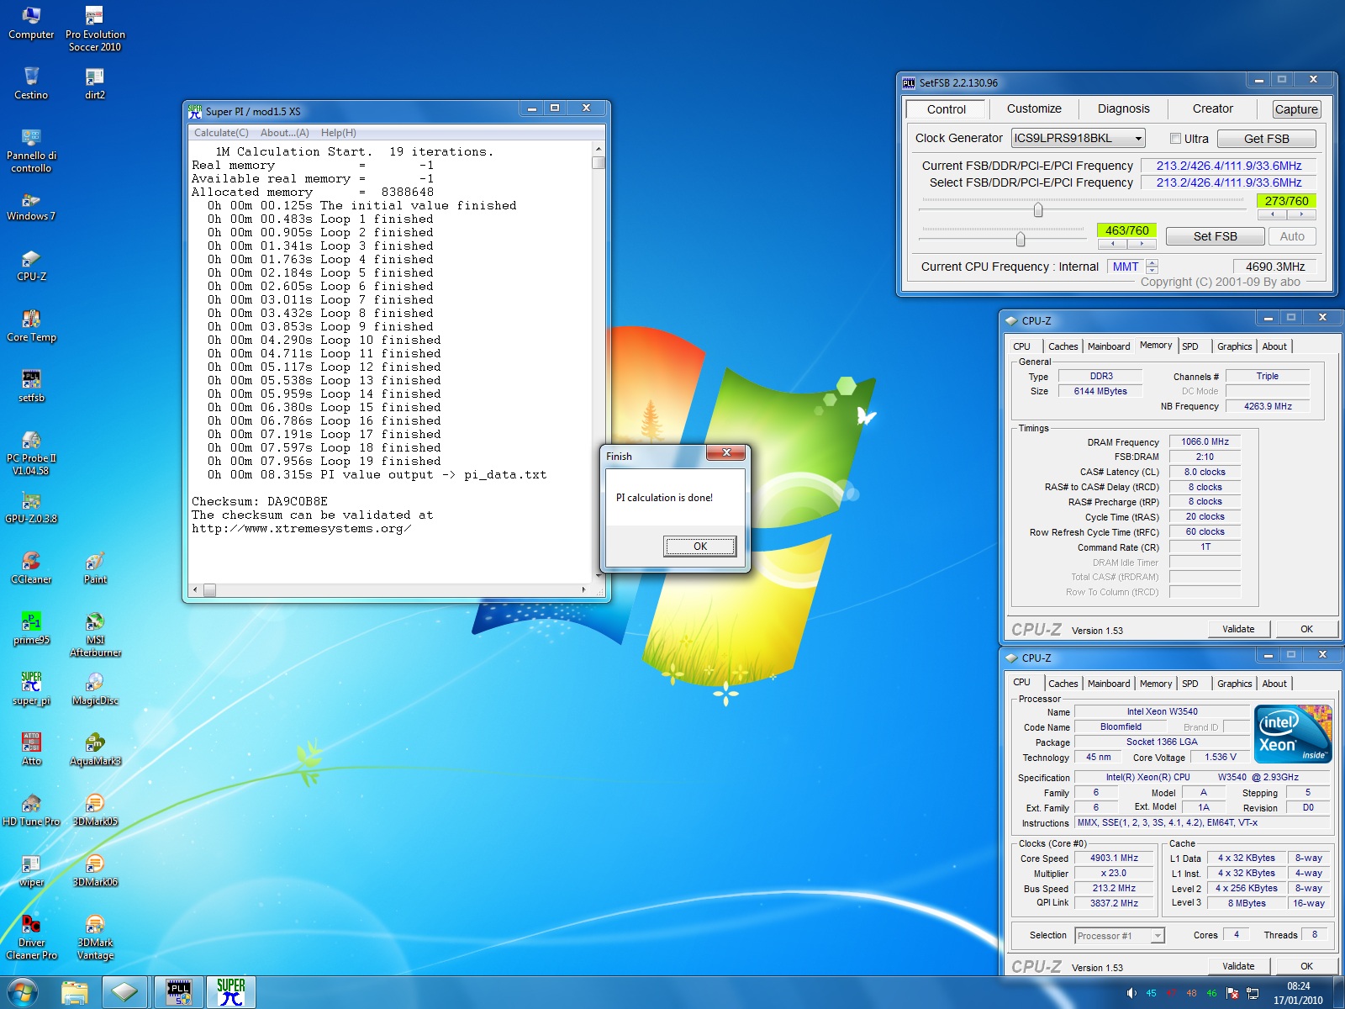Select the AquaMark3 desktop icon

tap(95, 750)
